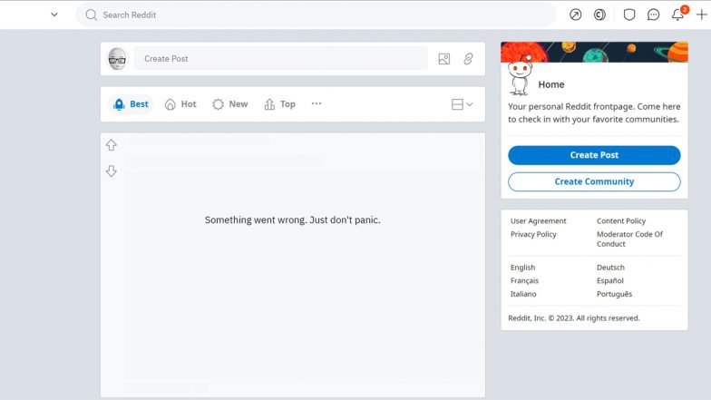This screenshot has height=400, width=711.
Task: Downvote the post with the down arrow
Action: coord(111,171)
